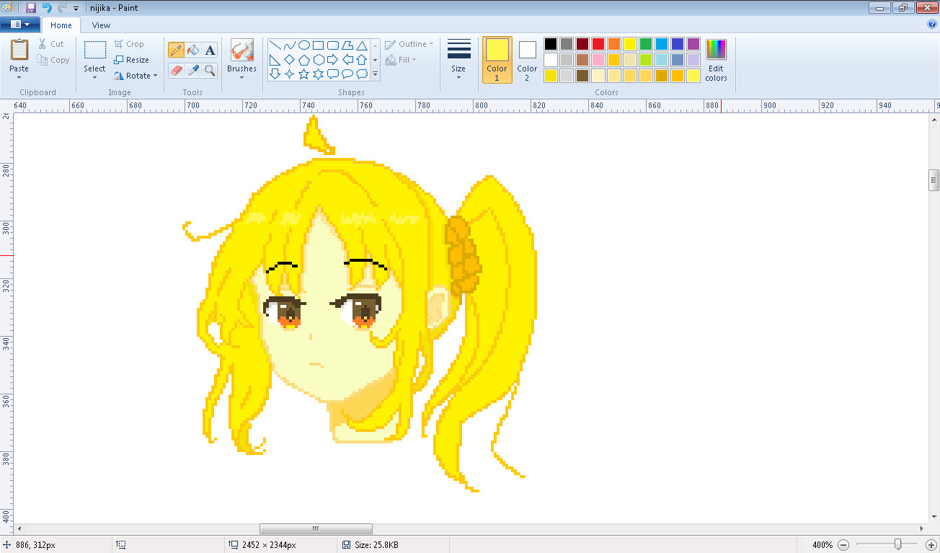Click the horizontal scrollbar thumb
The height and width of the screenshot is (553, 940).
pyautogui.click(x=316, y=529)
